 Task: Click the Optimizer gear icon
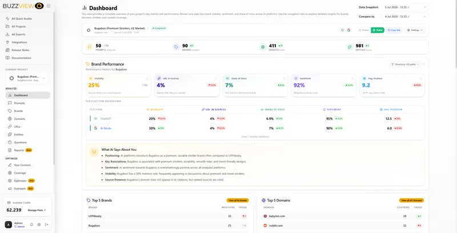(10, 181)
